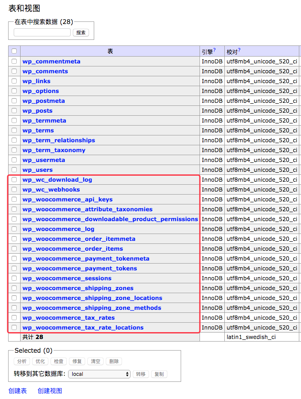Click the 创建表 link
The width and height of the screenshot is (301, 399).
click(18, 390)
